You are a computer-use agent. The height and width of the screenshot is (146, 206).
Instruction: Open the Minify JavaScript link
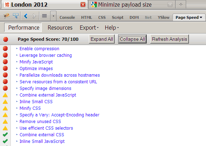click(36, 62)
